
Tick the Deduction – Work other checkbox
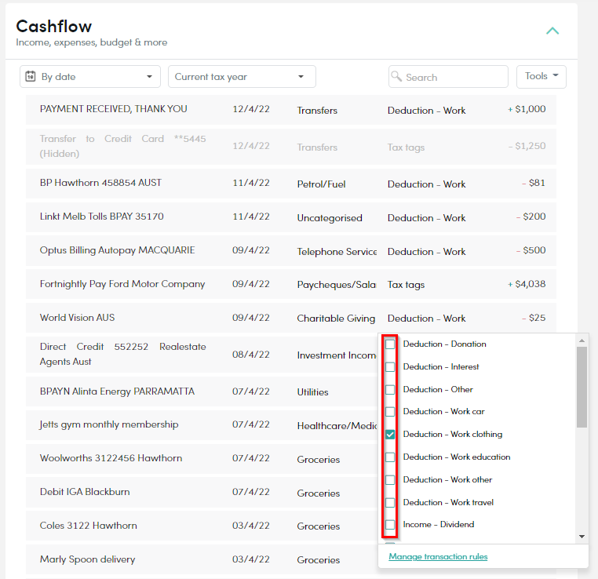(x=390, y=480)
